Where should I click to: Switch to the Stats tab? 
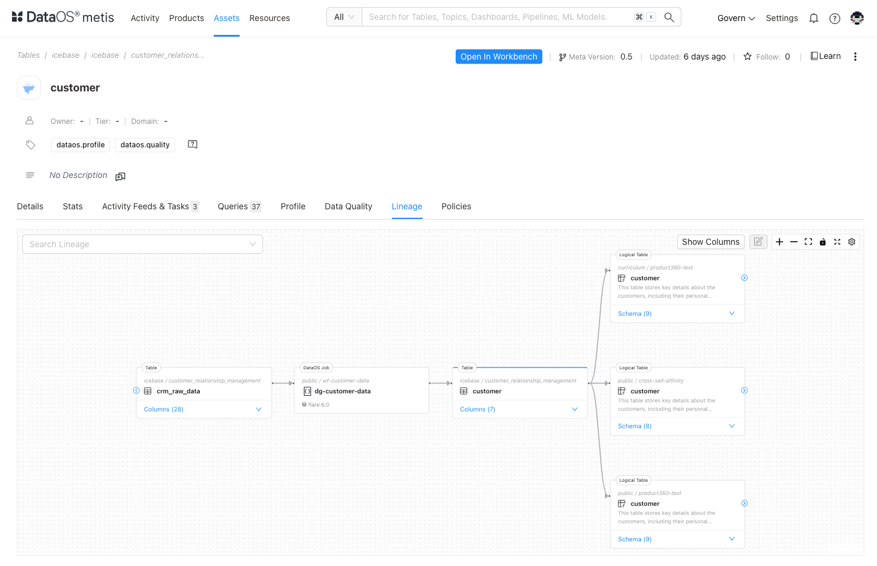coord(73,206)
